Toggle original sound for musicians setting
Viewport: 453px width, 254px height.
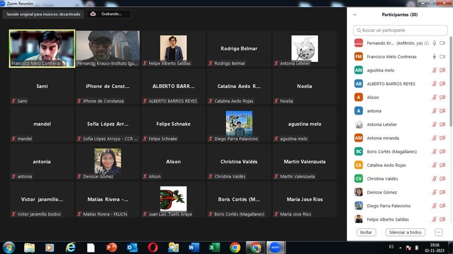pos(43,14)
